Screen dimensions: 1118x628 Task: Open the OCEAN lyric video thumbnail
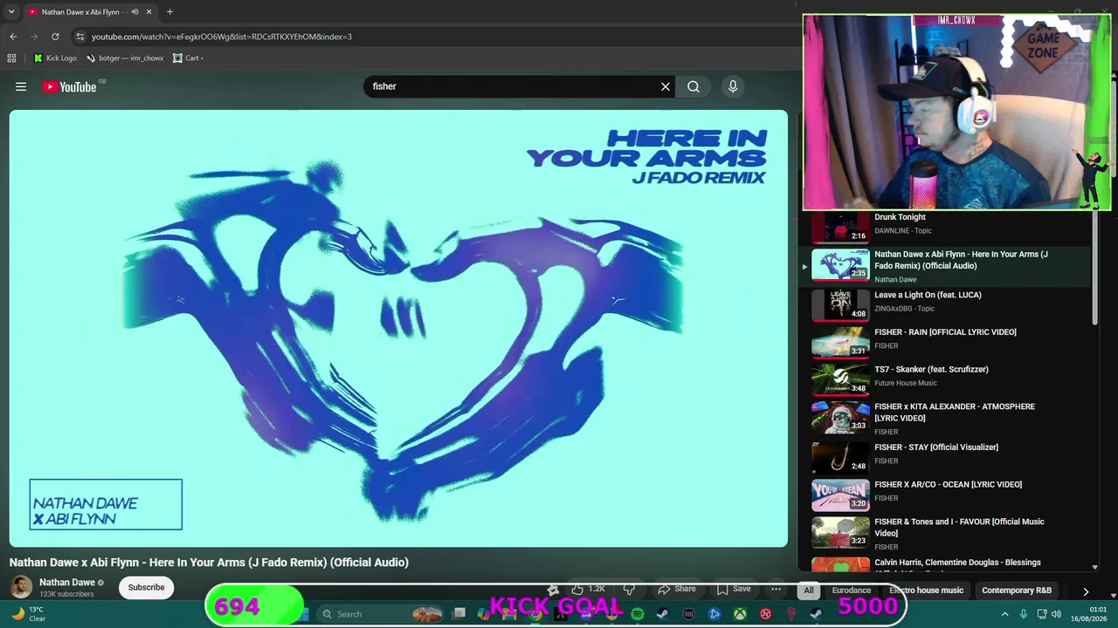(840, 495)
